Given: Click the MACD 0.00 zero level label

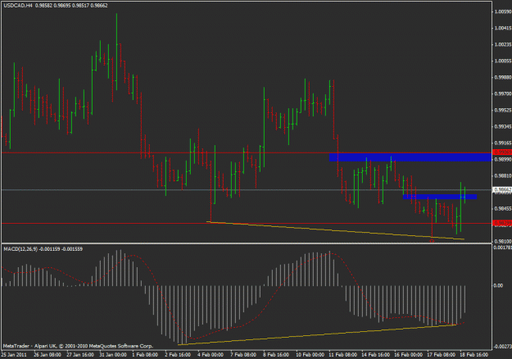Looking at the screenshot, I should tap(498, 285).
